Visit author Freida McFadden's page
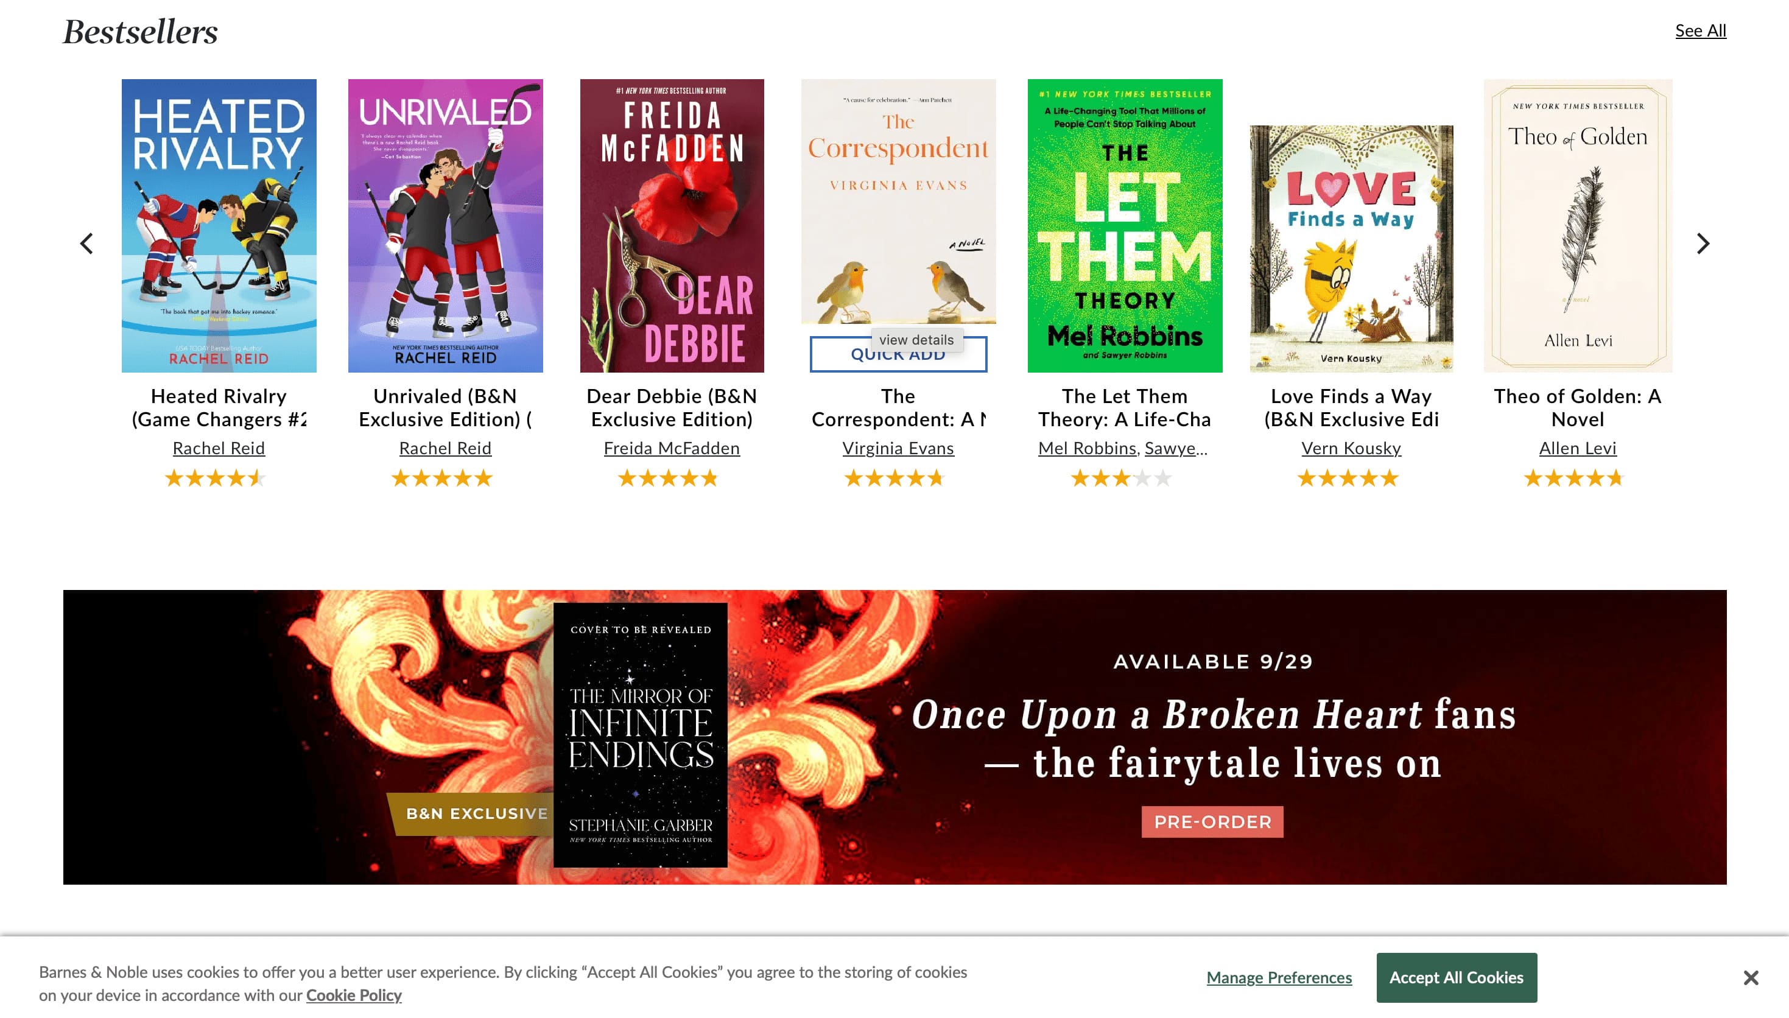This screenshot has width=1789, height=1018. tap(671, 448)
